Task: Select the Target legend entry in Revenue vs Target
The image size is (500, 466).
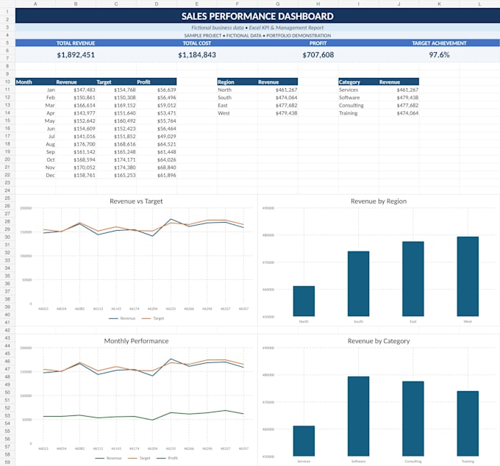Action: pyautogui.click(x=153, y=318)
